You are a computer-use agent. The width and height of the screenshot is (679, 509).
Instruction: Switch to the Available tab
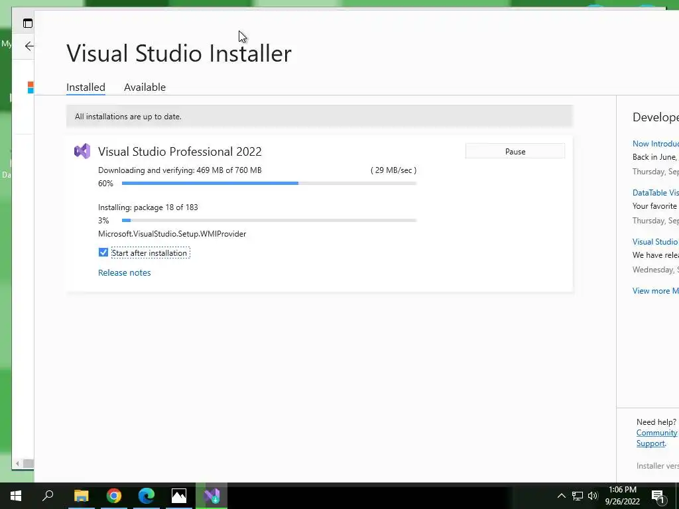coord(145,87)
